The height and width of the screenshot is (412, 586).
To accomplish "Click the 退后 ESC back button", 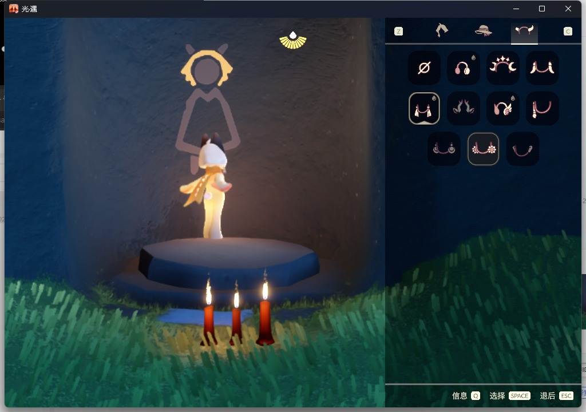I will pos(556,395).
